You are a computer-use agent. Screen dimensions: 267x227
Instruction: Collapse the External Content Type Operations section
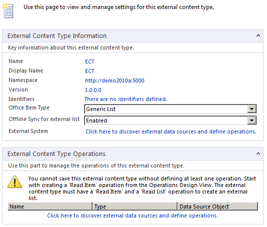pyautogui.click(x=258, y=153)
